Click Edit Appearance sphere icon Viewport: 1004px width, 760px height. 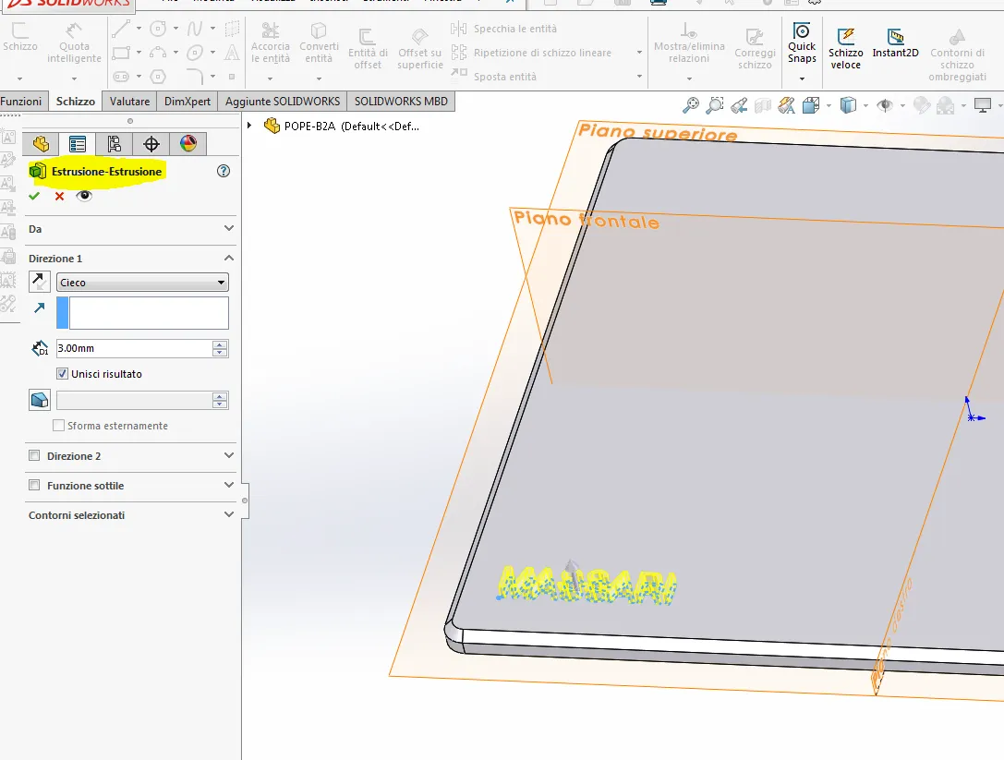coord(922,105)
